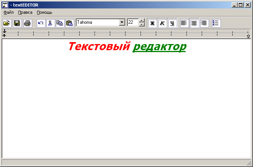Screen dimensions: 253x167
Task: Maximize the textEDITOR window
Action: tap(240, 5)
